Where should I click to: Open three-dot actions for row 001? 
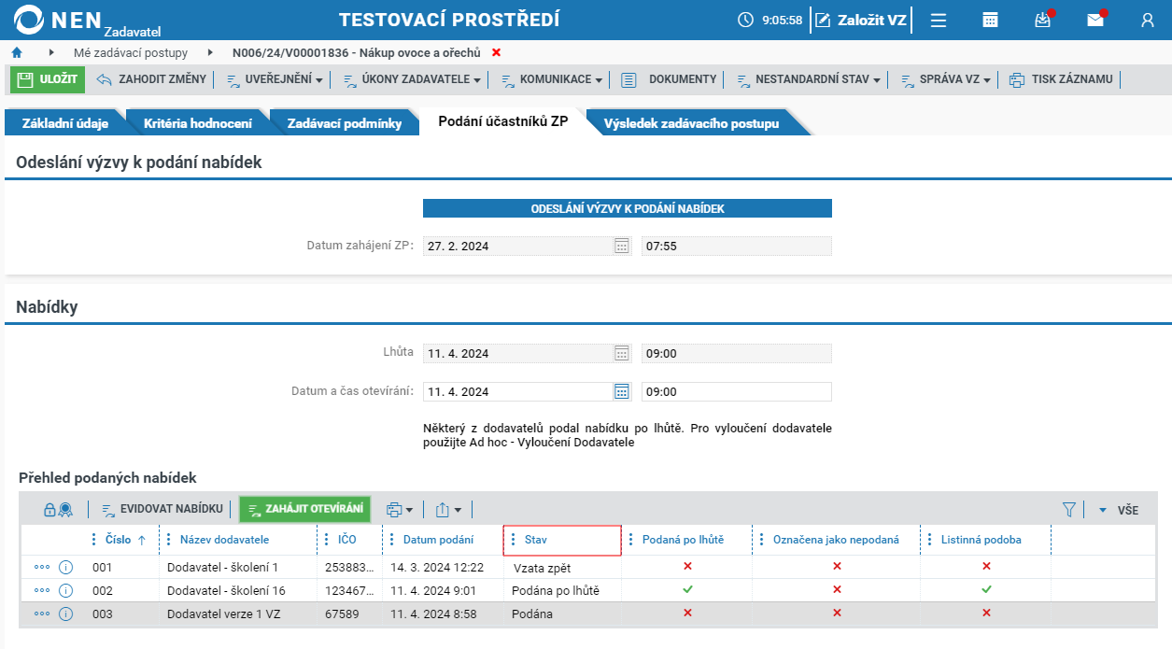pos(42,567)
